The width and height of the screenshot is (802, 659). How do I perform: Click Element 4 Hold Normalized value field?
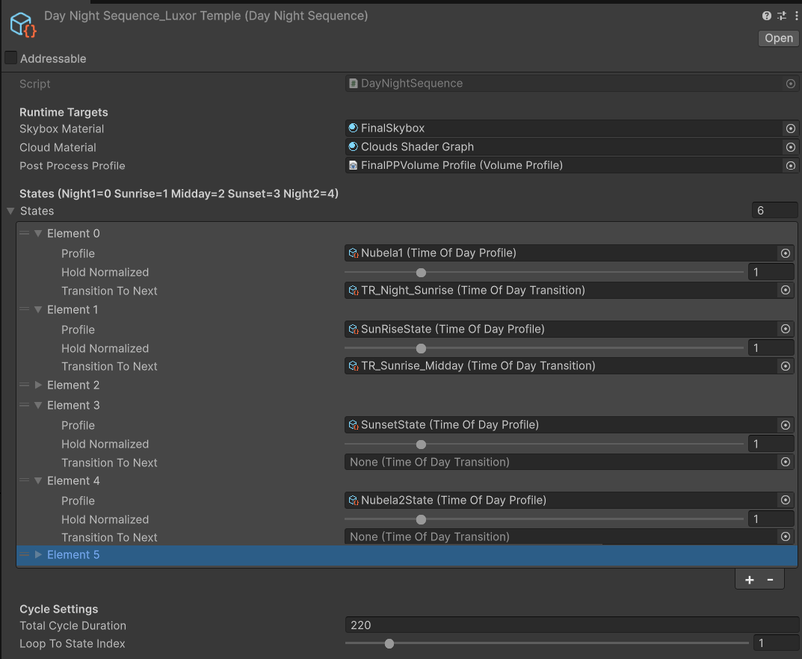click(x=771, y=519)
